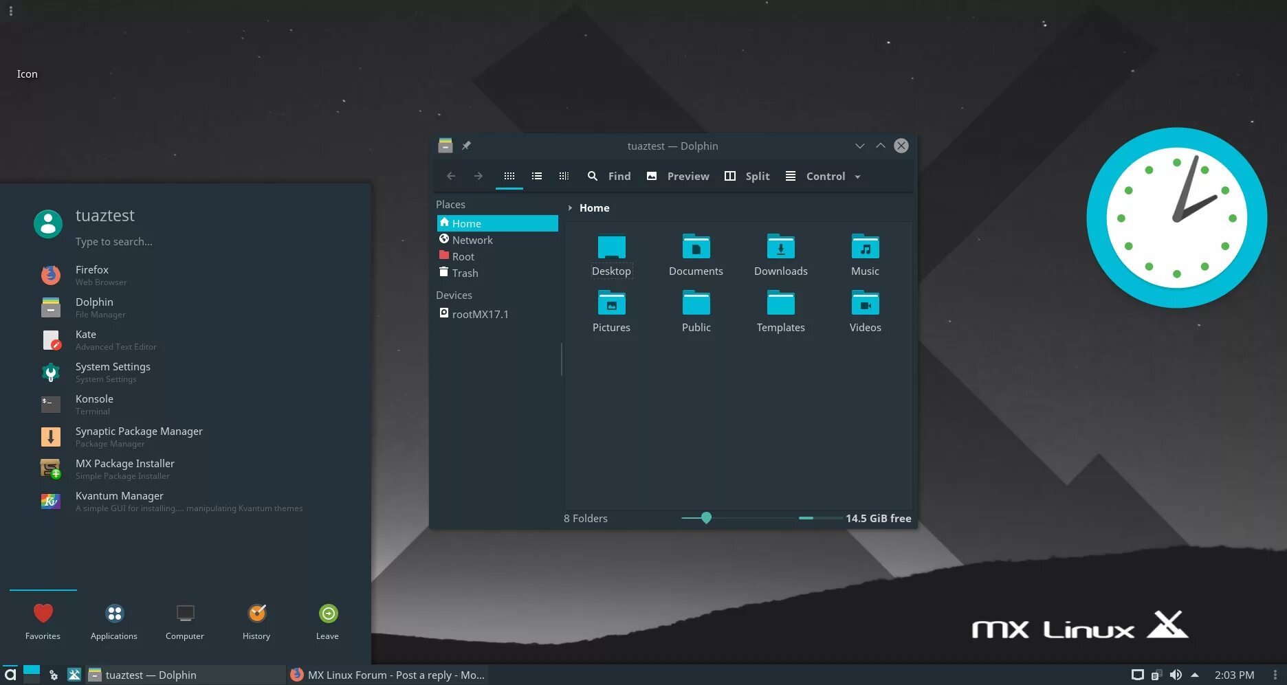1287x685 pixels.
Task: Open MX Package Installer from menu
Action: (186, 469)
